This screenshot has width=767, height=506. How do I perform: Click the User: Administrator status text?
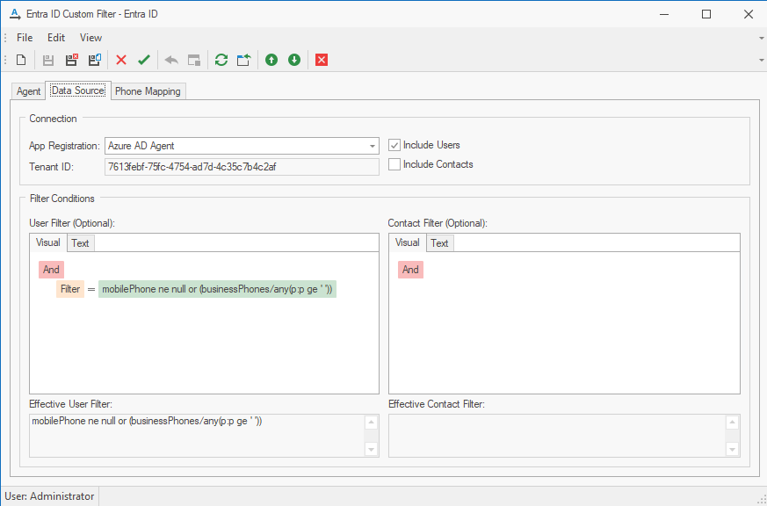coord(49,496)
